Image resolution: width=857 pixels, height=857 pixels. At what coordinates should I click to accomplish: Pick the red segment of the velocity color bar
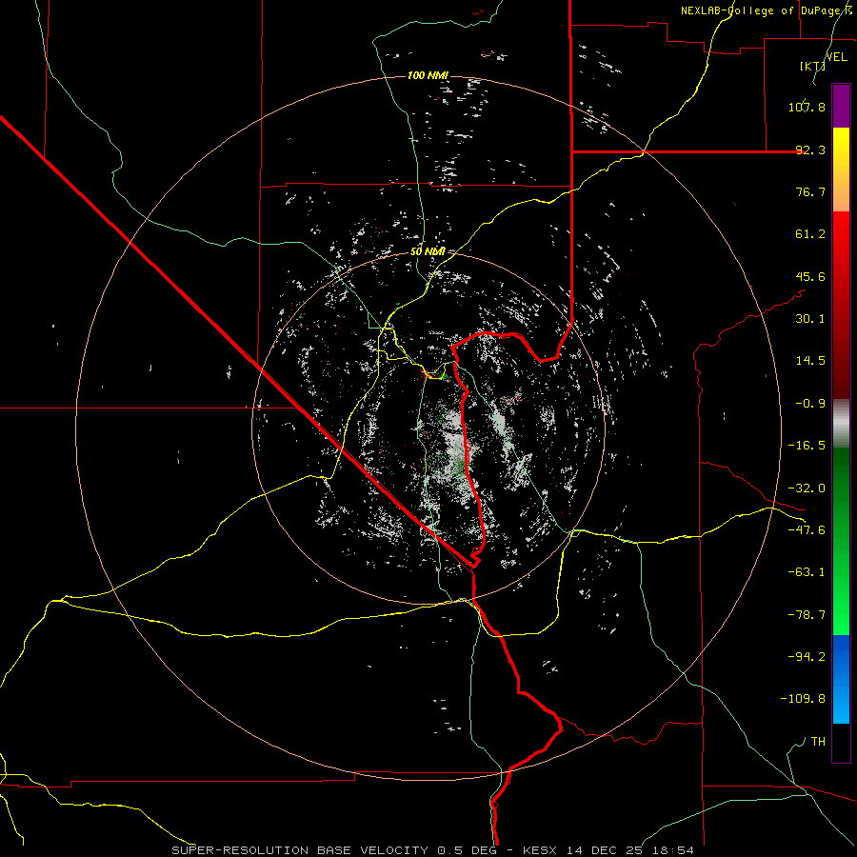click(x=841, y=305)
